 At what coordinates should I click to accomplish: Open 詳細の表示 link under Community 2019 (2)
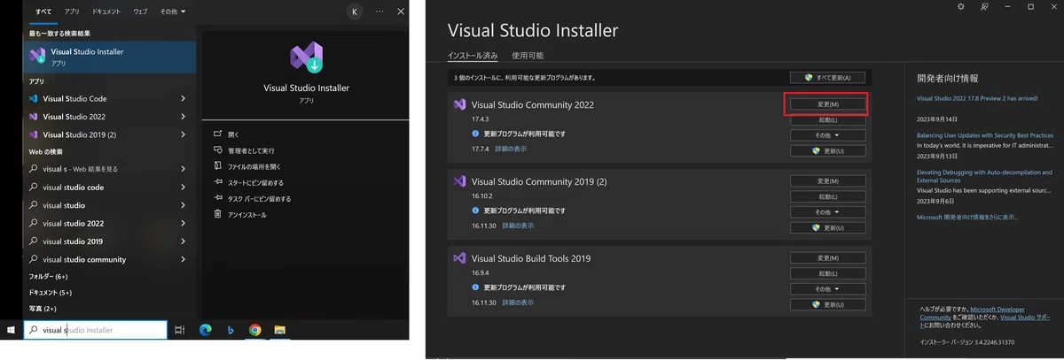(518, 226)
